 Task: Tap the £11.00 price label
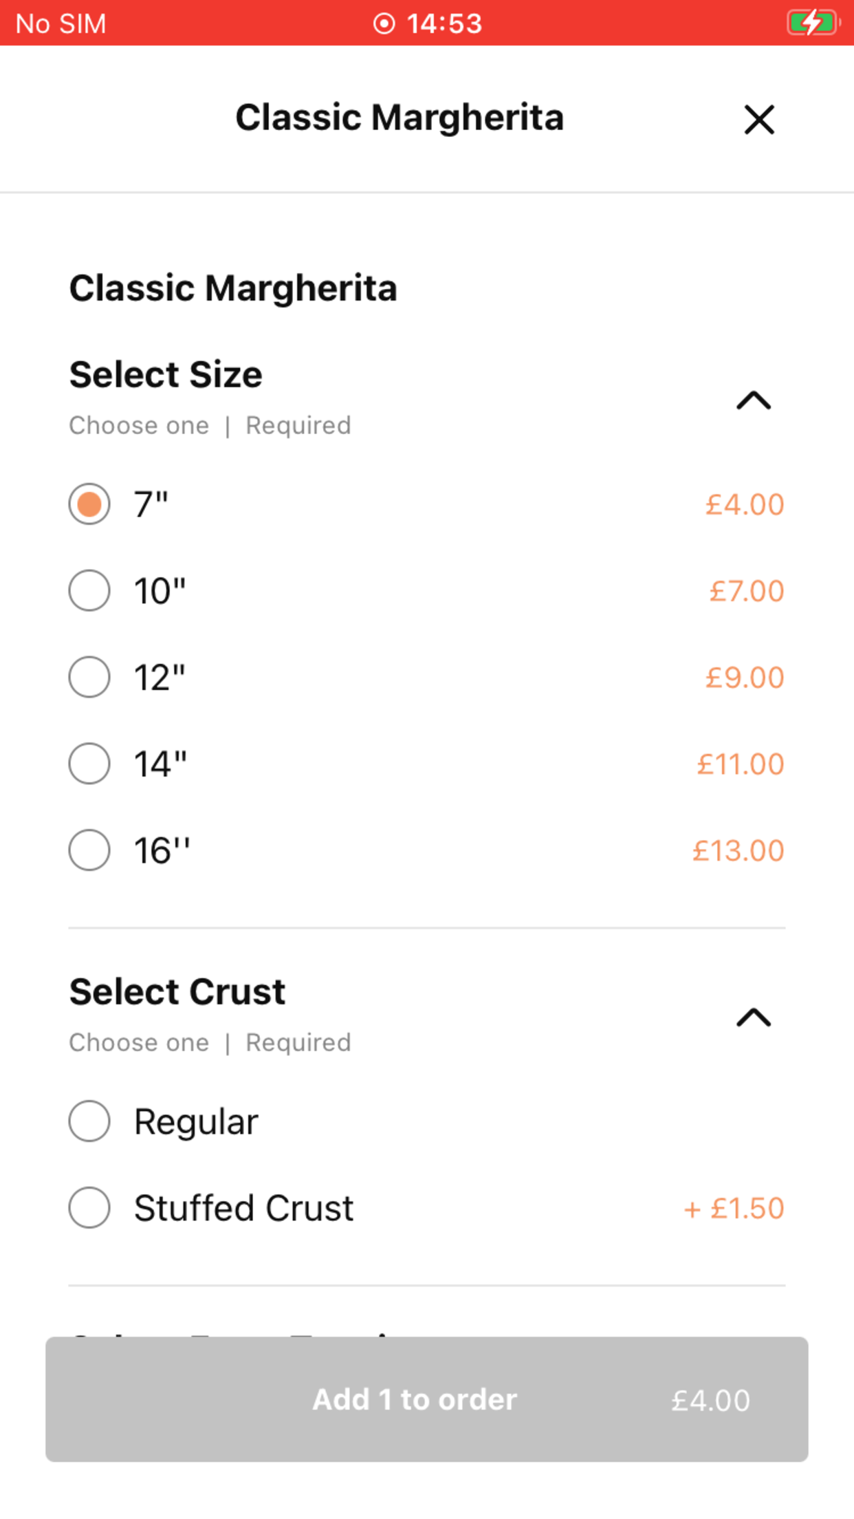point(740,764)
